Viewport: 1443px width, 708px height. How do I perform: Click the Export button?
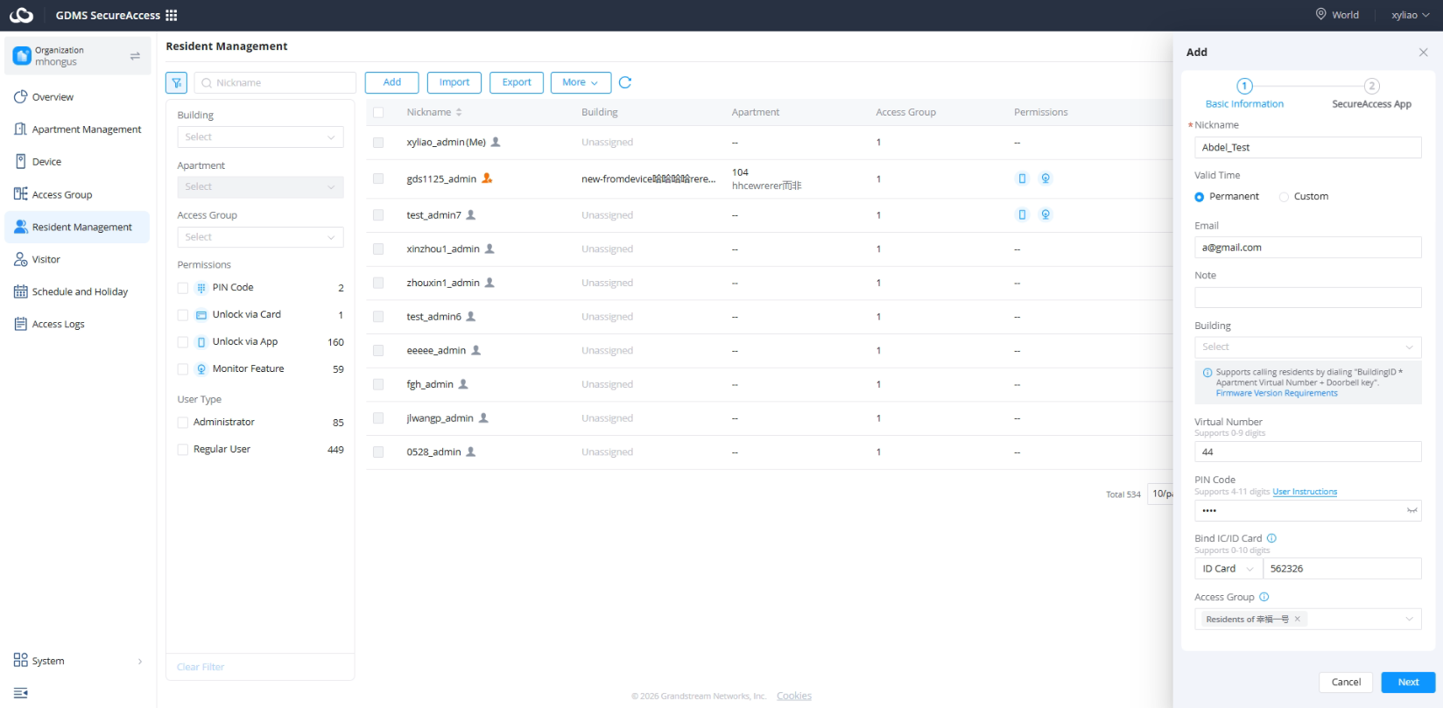[517, 82]
